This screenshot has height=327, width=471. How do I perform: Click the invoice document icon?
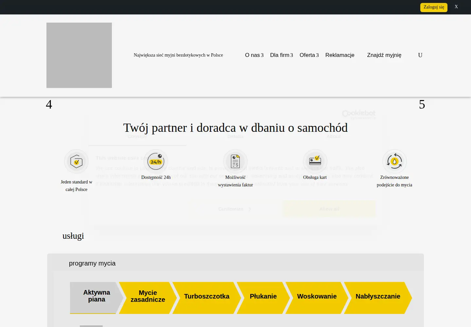click(235, 162)
